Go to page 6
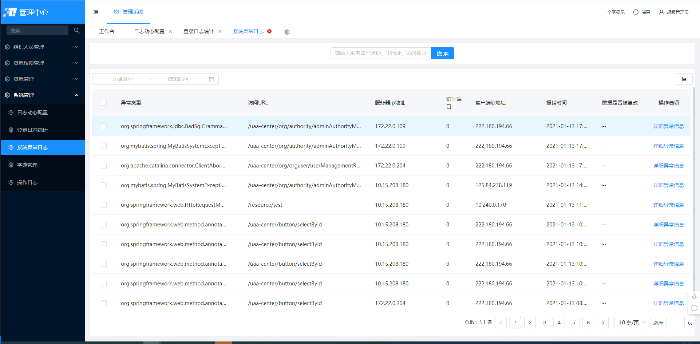 tap(588, 323)
